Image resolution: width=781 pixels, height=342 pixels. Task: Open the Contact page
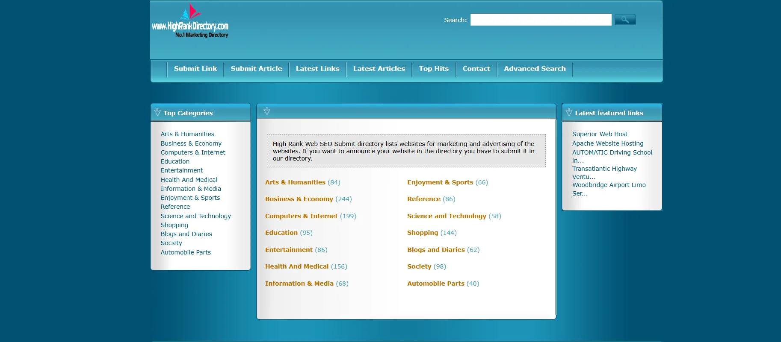tap(476, 68)
